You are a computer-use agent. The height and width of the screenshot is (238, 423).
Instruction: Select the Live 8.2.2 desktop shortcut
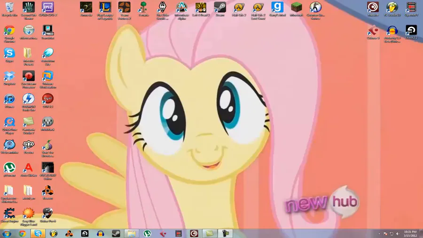click(411, 32)
